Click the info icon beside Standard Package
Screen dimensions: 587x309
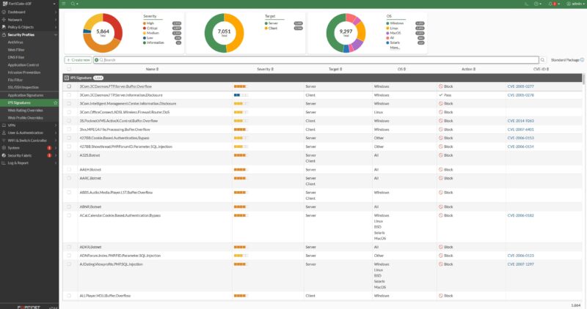pos(582,60)
